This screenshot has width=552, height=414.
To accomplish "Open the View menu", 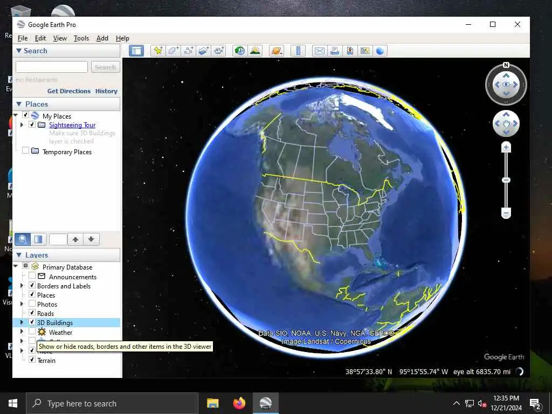I will pos(60,38).
